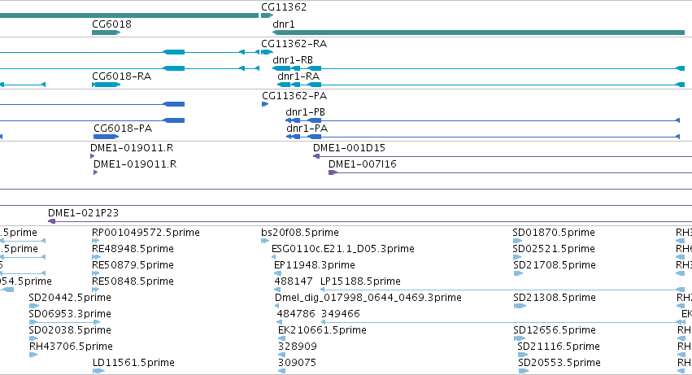Click the RE50879.5prime EST
The height and width of the screenshot is (375, 692).
pyautogui.click(x=95, y=273)
